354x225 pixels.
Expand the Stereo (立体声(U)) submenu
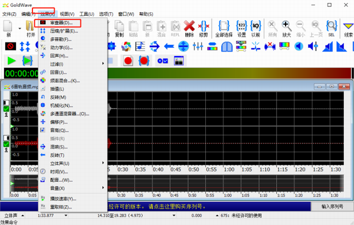pyautogui.click(x=73, y=164)
